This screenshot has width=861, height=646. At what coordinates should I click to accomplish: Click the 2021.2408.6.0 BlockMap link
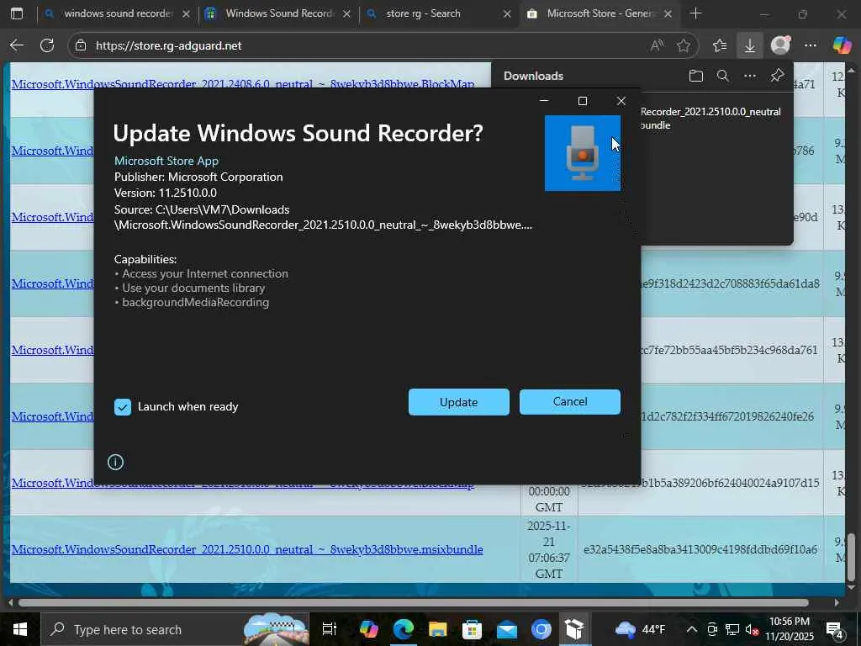243,84
